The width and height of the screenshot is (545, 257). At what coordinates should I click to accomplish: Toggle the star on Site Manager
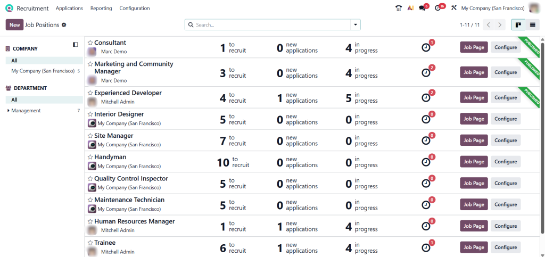(90, 136)
